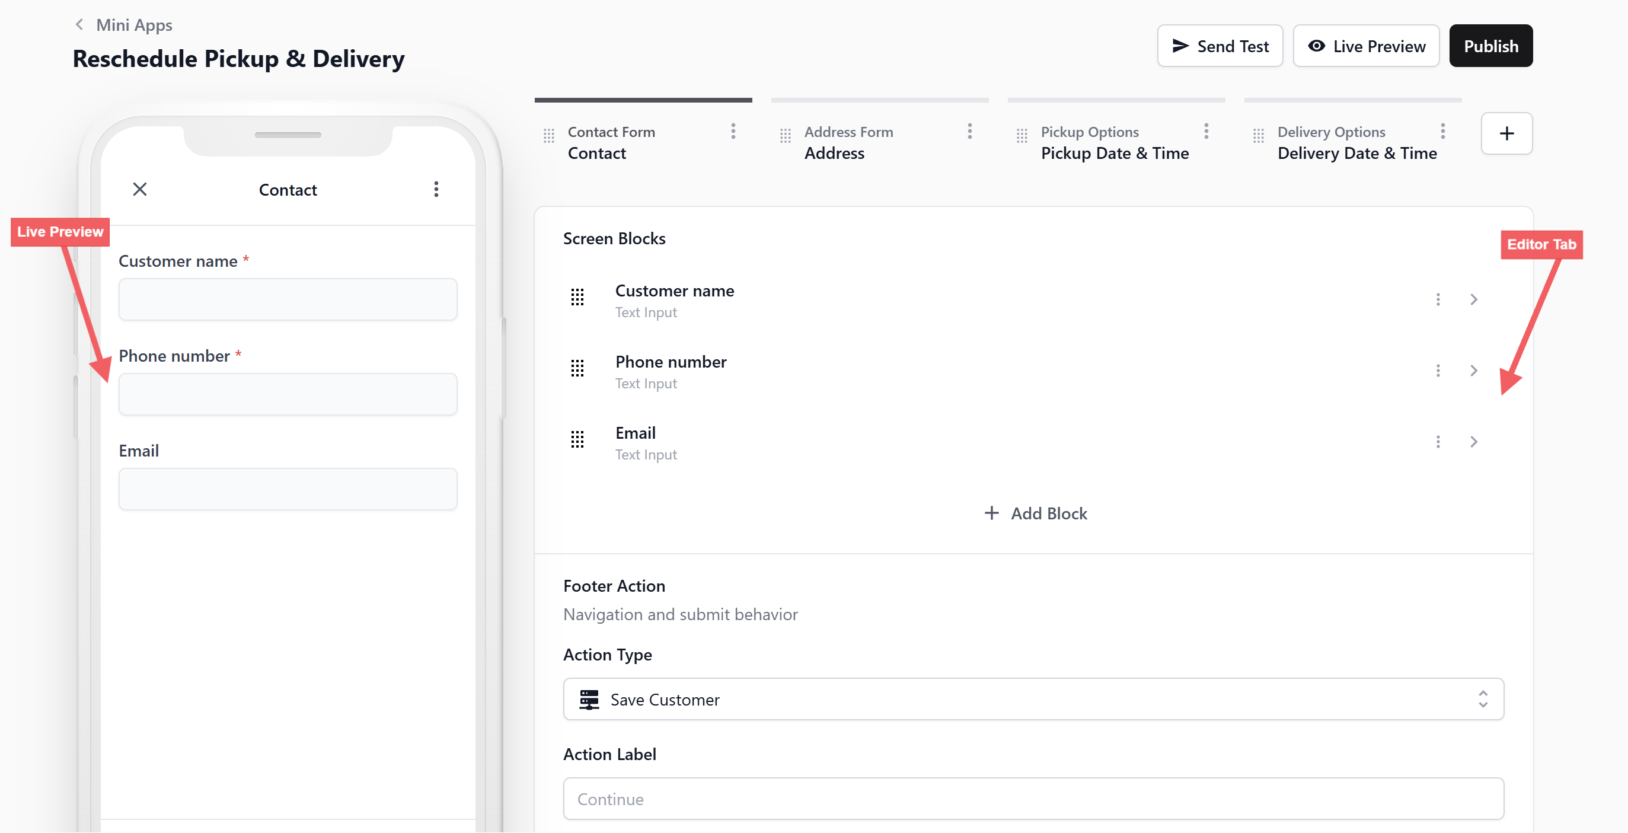
Task: Open options menu for Pickup Options screen
Action: coord(1206,132)
